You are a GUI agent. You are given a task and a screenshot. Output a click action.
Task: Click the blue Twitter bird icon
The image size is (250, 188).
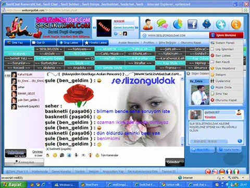coord(207,24)
